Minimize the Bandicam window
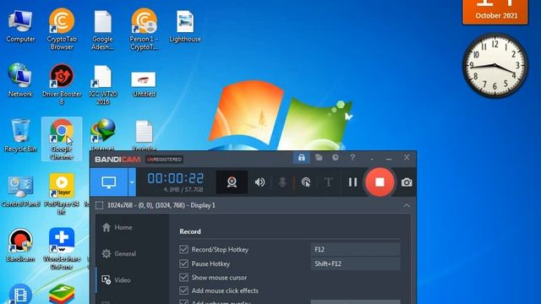Viewport: 541px width, 304px height. pos(389,158)
